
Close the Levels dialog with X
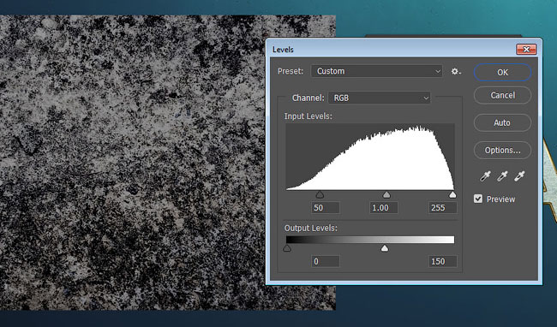(526, 50)
